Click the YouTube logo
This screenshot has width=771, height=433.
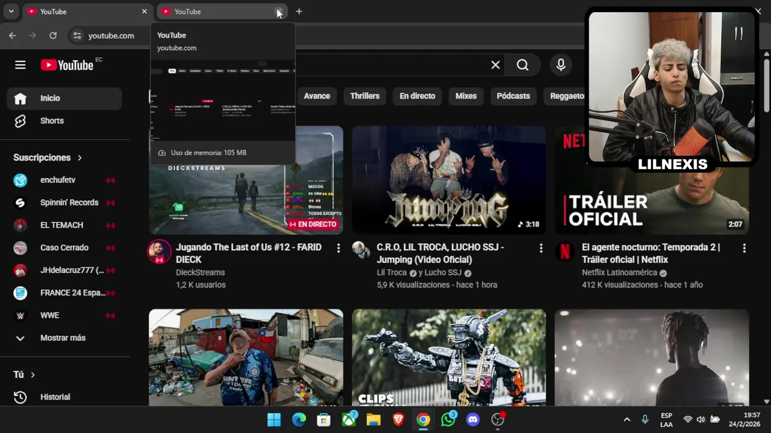tap(67, 65)
